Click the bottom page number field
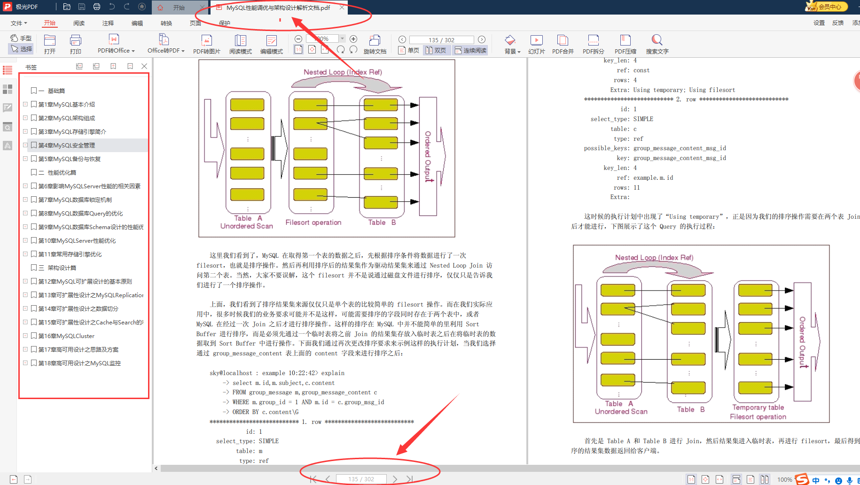 [x=361, y=479]
